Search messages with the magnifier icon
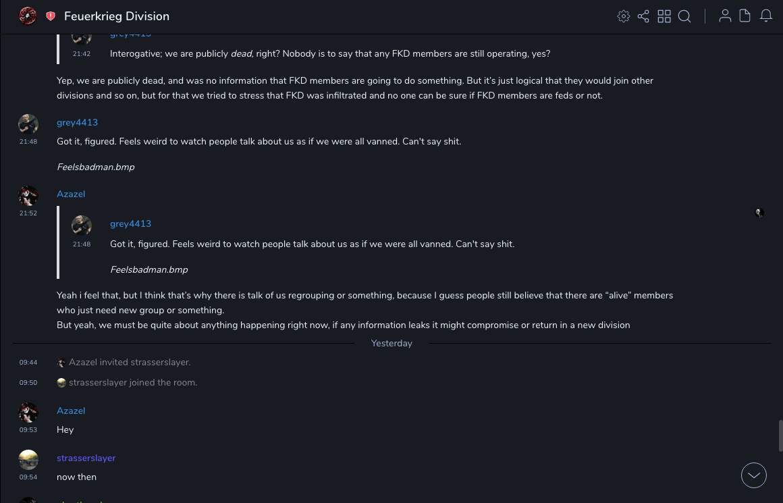Screen dimensions: 783x503 coord(684,16)
